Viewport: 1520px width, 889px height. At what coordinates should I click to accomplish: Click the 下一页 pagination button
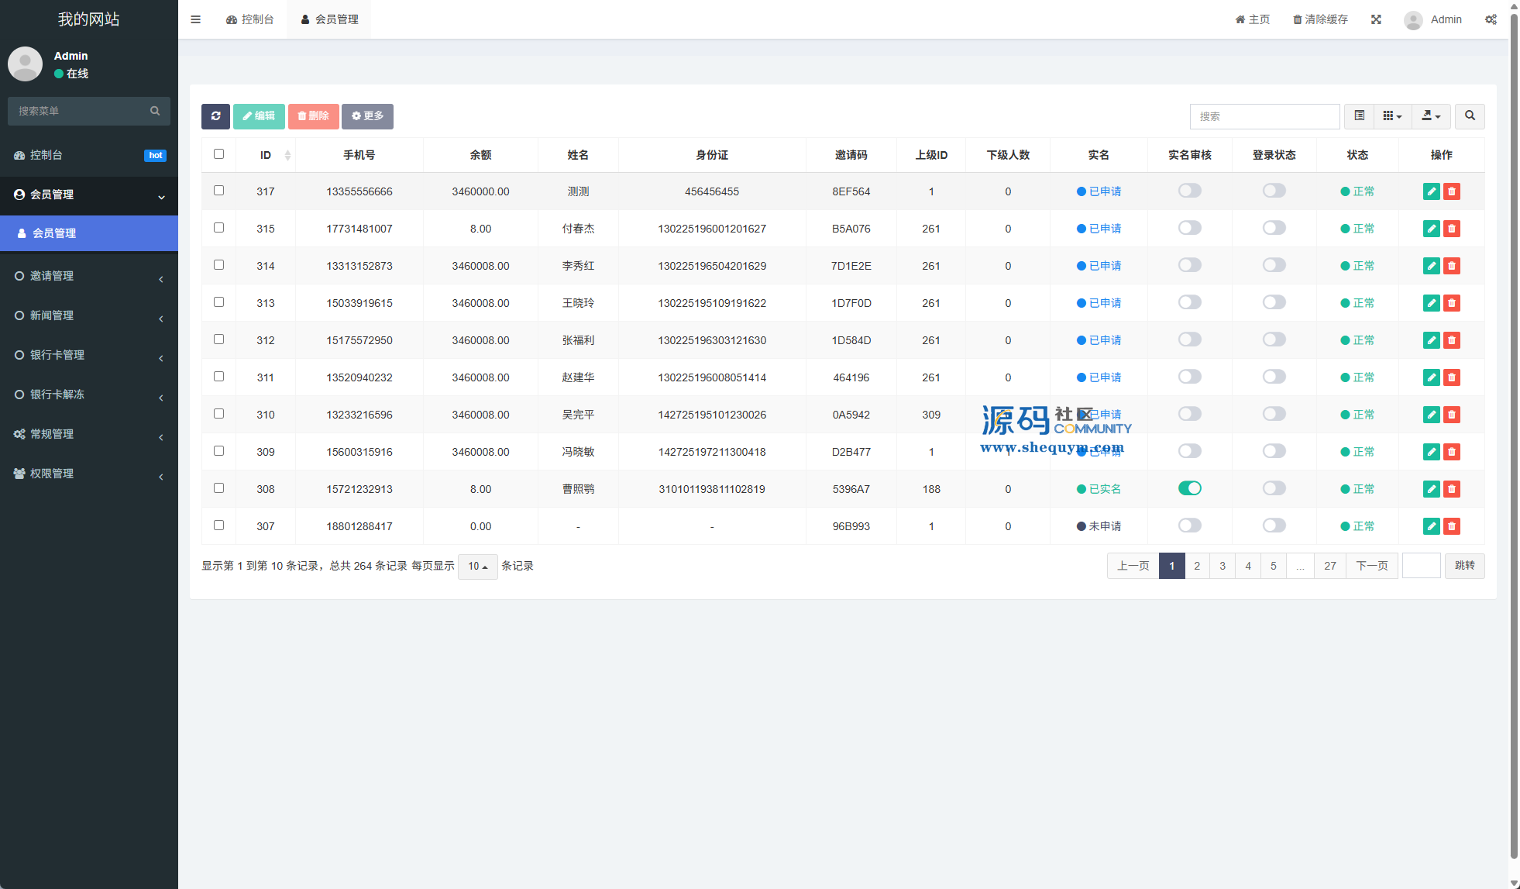[1371, 566]
